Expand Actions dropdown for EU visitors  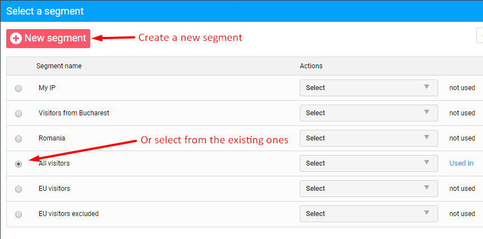coord(369,189)
